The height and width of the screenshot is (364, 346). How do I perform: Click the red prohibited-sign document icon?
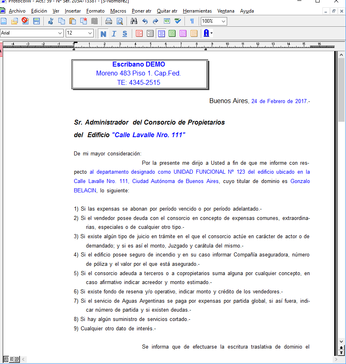click(x=25, y=21)
